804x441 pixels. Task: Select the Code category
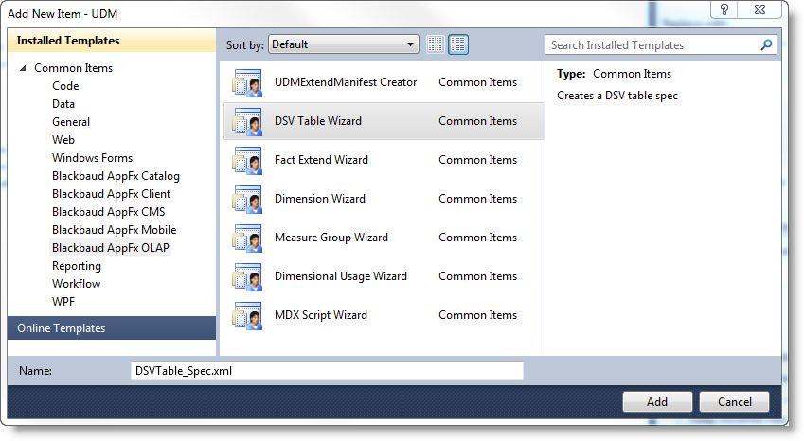(65, 86)
